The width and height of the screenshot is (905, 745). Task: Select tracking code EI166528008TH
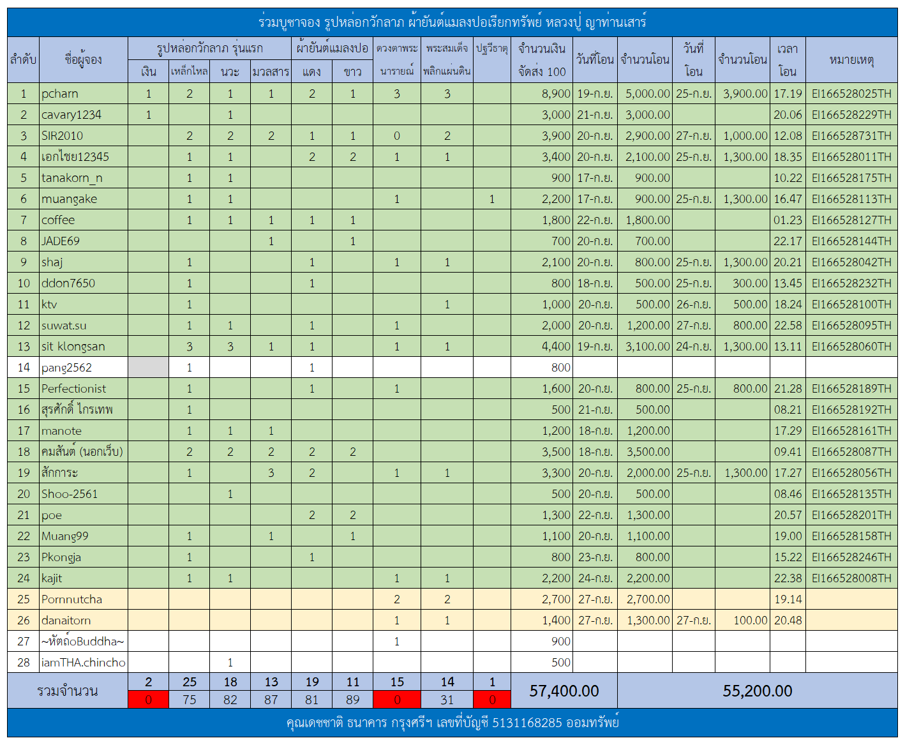851,578
